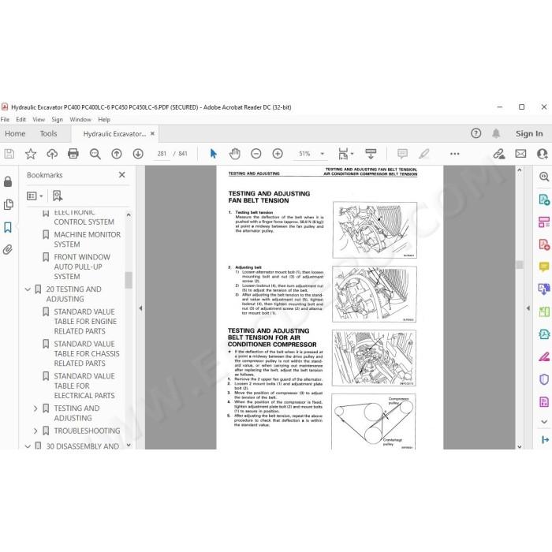Open attachments paperclip panel
552x552 pixels.
[8, 250]
